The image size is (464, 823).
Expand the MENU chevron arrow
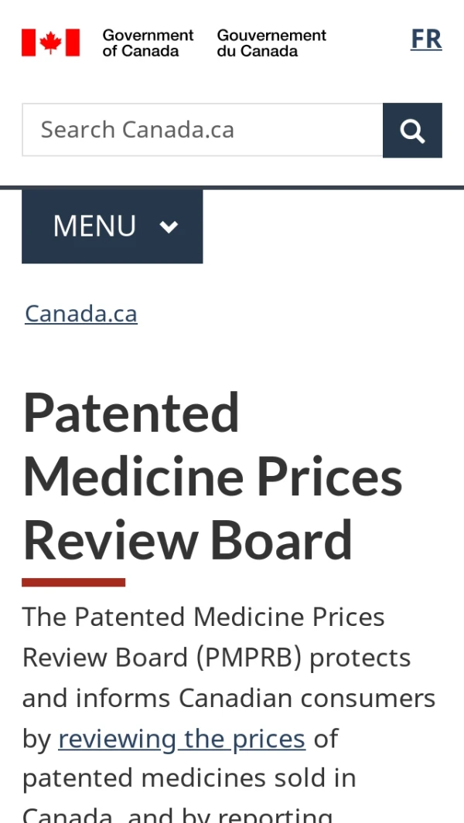tap(169, 226)
